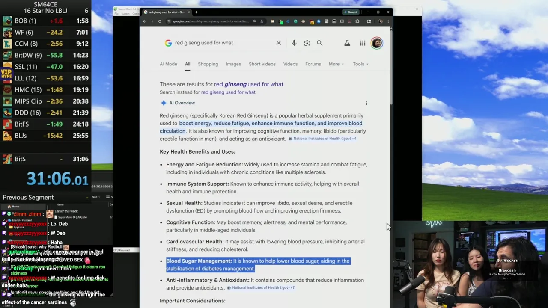Close the 'red giseng used for what' tab

188,12
